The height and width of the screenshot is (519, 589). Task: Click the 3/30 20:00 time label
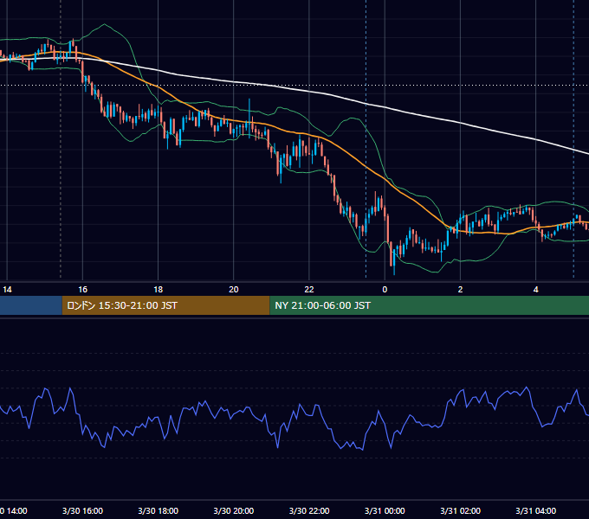(234, 510)
